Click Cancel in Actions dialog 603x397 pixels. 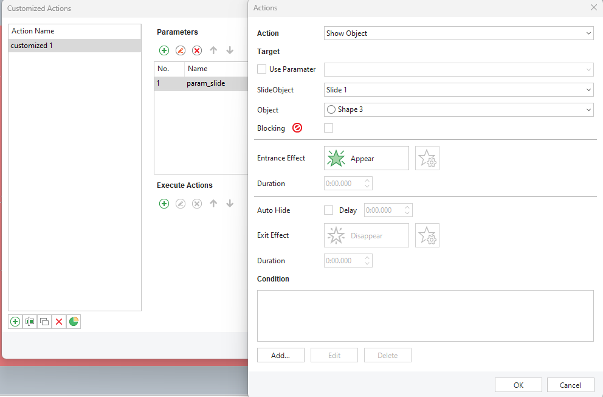(x=571, y=385)
